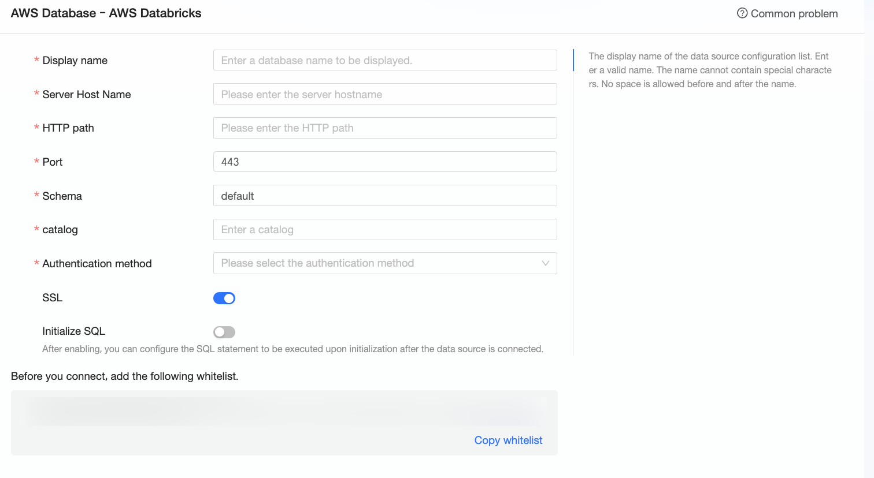Screen dimensions: 874x478
Task: Click the Schema label
Action: point(62,196)
